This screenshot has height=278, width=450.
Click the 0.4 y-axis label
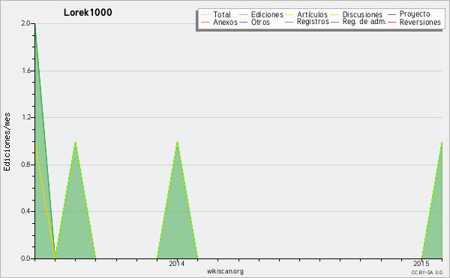coord(25,211)
